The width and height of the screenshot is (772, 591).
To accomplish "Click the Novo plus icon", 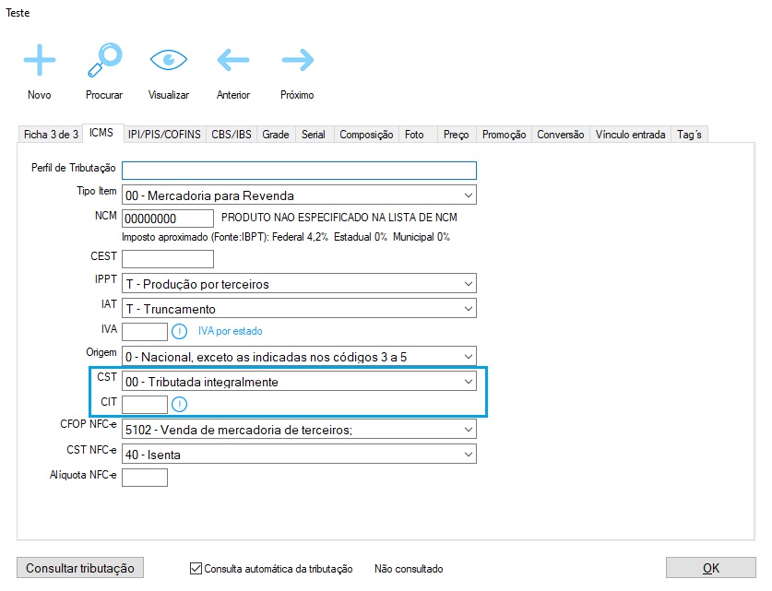I will 39,61.
